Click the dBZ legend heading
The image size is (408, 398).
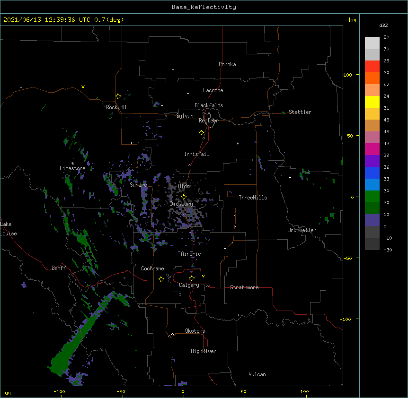coord(383,26)
